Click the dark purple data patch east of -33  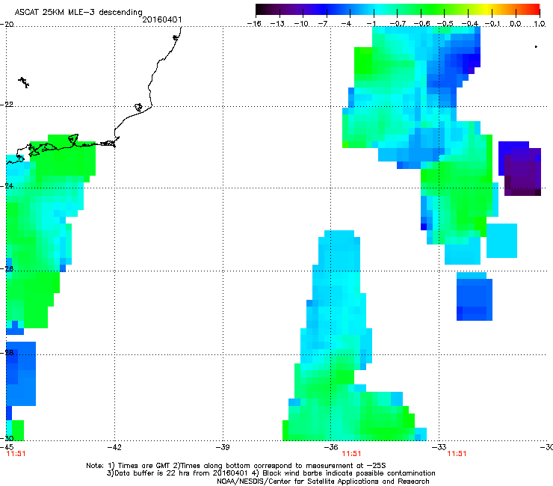[522, 171]
